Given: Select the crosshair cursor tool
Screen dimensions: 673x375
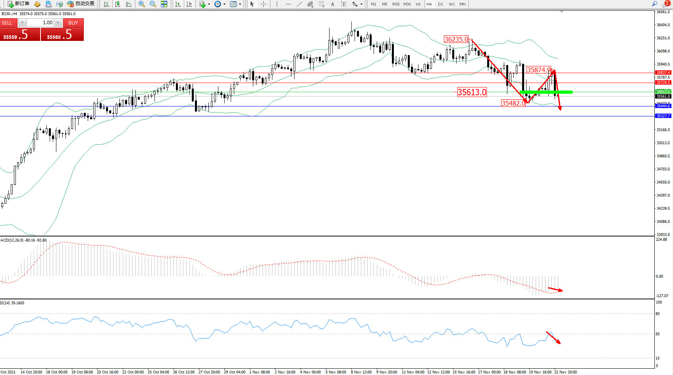Looking at the screenshot, I should (x=263, y=4).
